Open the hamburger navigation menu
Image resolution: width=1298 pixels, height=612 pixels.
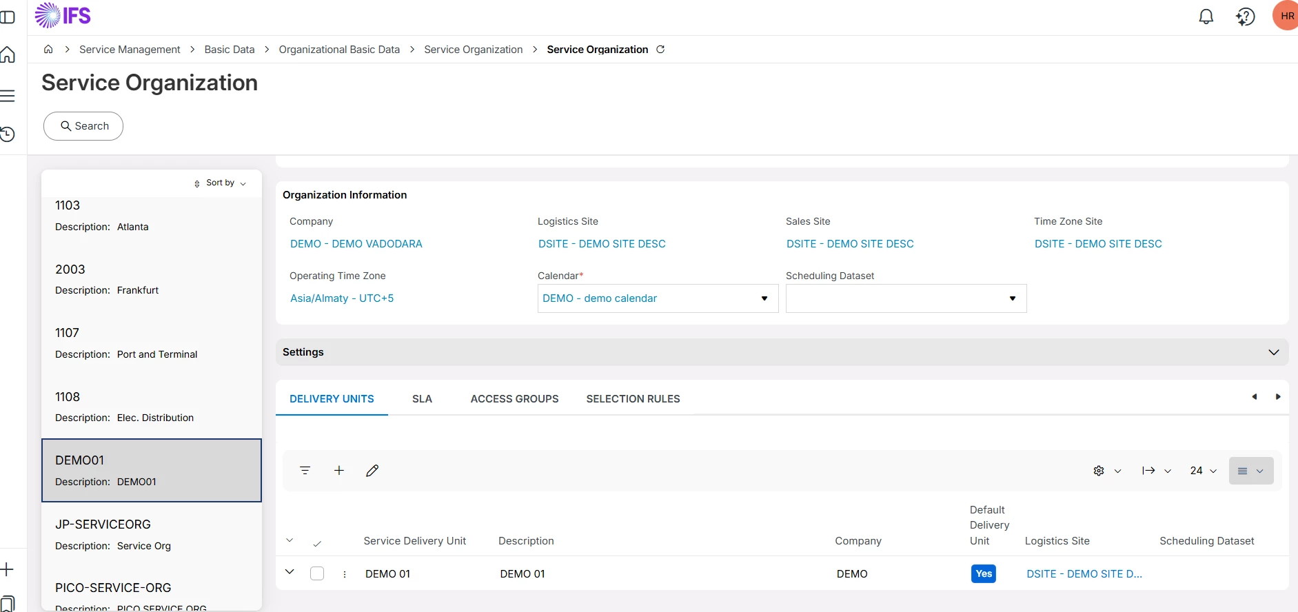click(x=8, y=96)
